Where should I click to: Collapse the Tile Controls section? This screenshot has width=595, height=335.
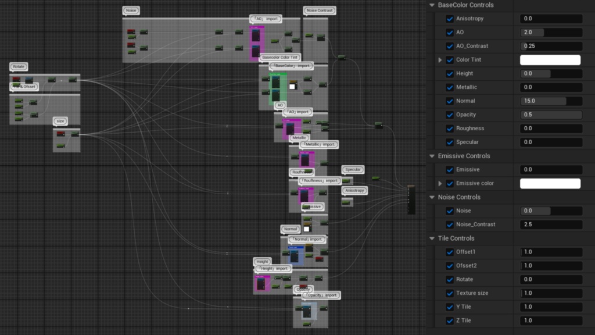pos(432,238)
